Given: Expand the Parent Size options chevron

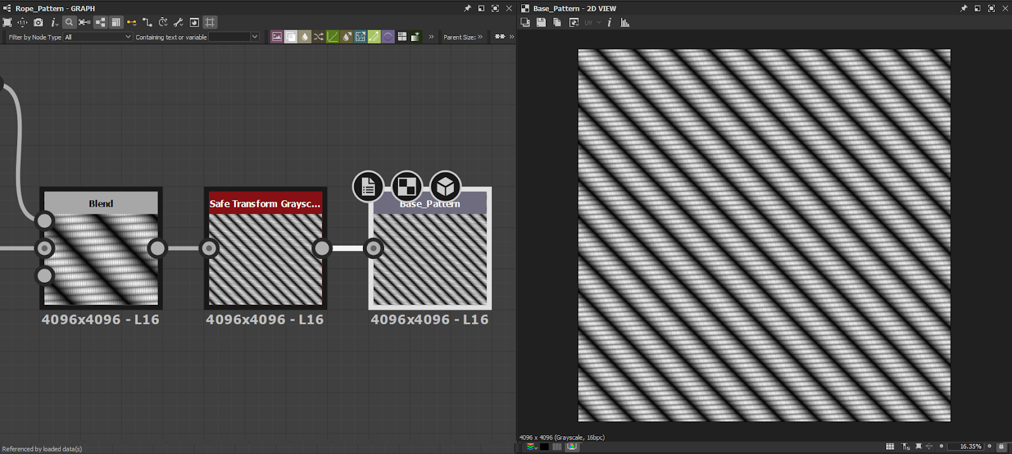Looking at the screenshot, I should [480, 37].
